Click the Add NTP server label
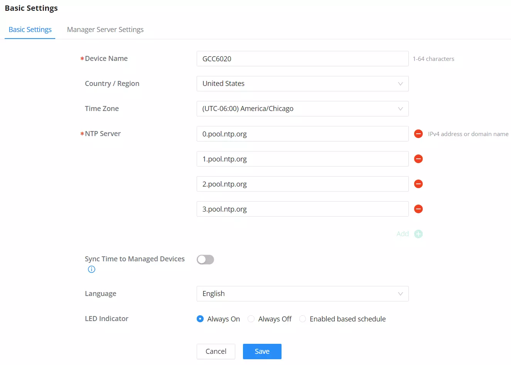This screenshot has height=365, width=511. [x=403, y=234]
